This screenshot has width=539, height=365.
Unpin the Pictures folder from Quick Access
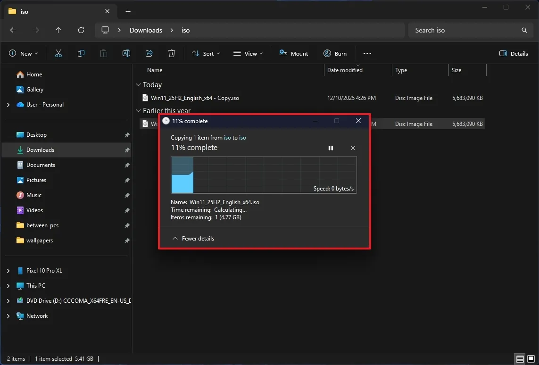(126, 180)
